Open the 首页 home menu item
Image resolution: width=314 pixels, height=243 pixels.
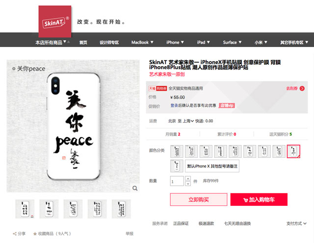pos(83,43)
